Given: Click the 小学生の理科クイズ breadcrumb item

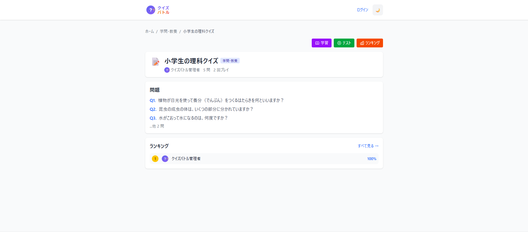Looking at the screenshot, I should (198, 31).
